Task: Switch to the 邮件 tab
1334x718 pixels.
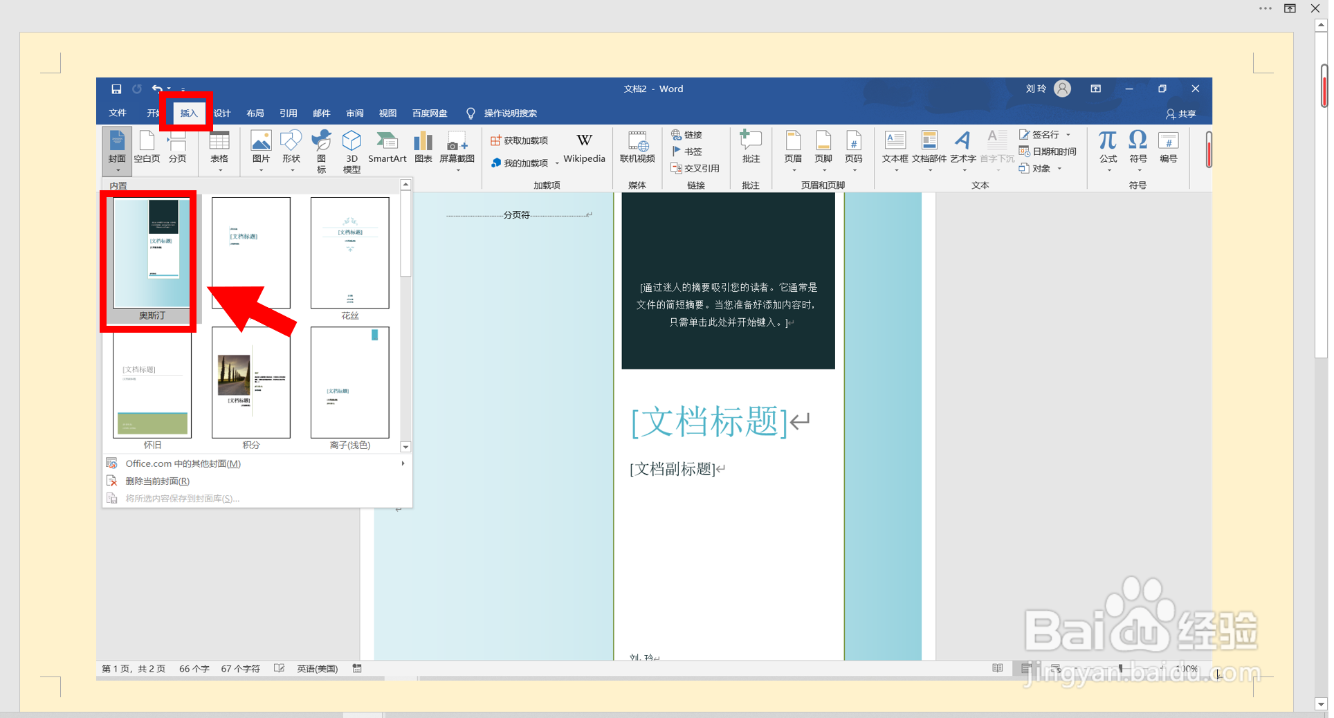Action: coord(322,113)
